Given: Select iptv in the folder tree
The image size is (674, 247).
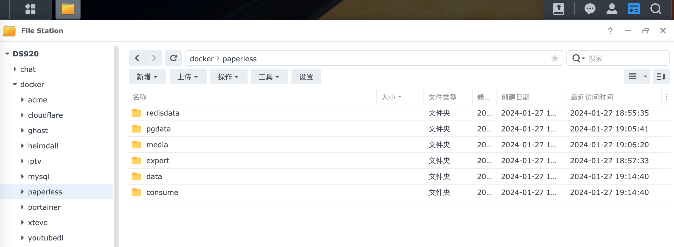Looking at the screenshot, I should (35, 161).
